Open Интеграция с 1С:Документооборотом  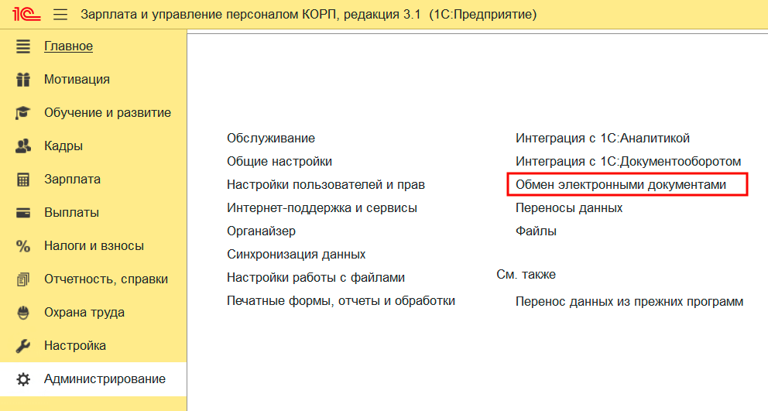pos(628,161)
